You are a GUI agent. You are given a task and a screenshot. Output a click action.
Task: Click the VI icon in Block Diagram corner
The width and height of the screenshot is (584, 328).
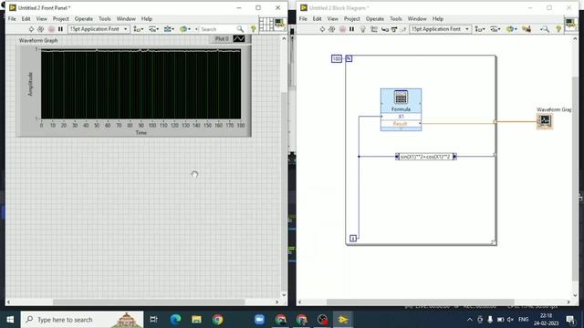570,25
